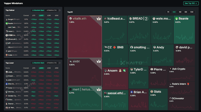
Task: Sort Top Gainer by Δ3M column
Action: pyautogui.click(x=49, y=15)
